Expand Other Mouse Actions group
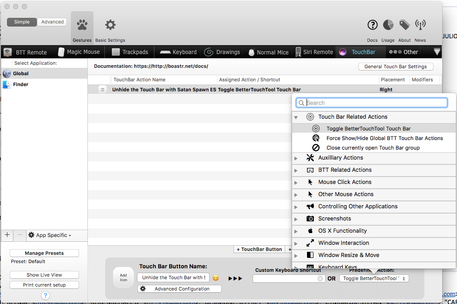The width and height of the screenshot is (457, 304). click(296, 195)
